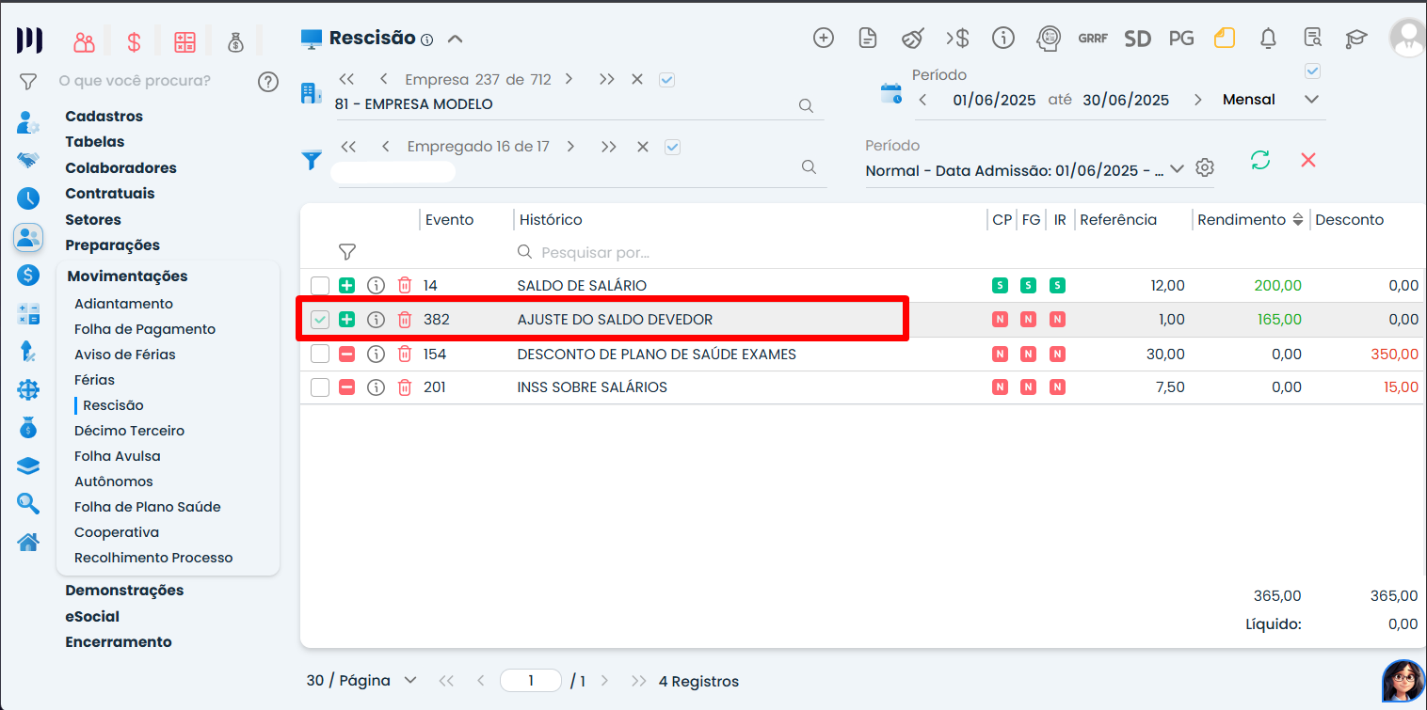The image size is (1427, 710).
Task: Click Rendimento value 165,00
Action: [1279, 320]
